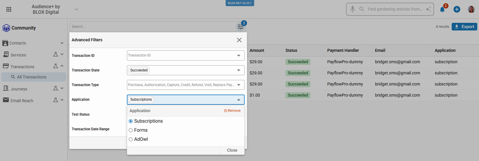The image size is (479, 161).
Task: Sort by Email column header
Action: tap(380, 50)
